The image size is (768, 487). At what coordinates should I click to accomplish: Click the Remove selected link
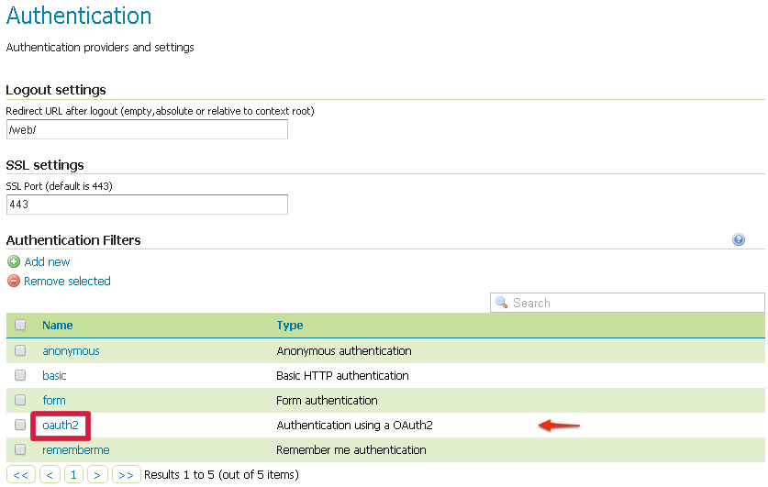67,282
